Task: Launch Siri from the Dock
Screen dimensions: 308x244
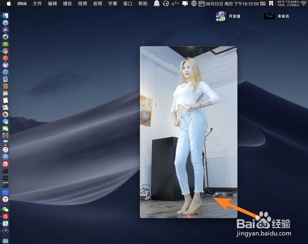Action: click(5, 30)
